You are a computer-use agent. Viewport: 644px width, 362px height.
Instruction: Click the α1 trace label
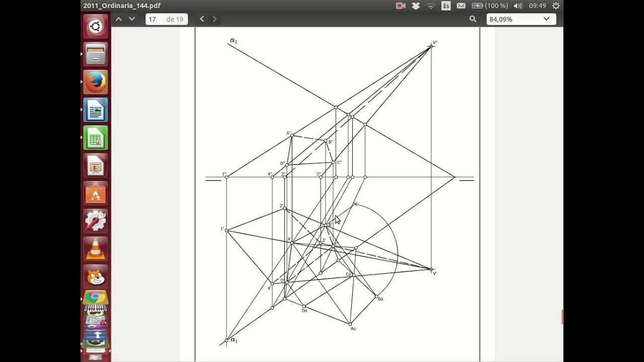point(234,340)
